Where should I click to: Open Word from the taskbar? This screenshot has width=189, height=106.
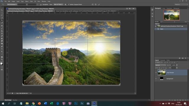(x=45, y=103)
